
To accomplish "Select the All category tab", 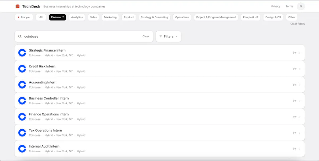I will (x=41, y=17).
